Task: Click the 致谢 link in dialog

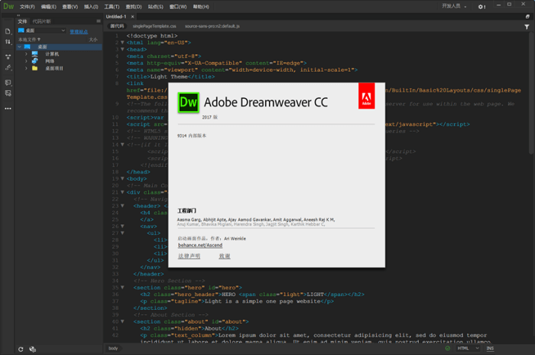Action: (x=225, y=256)
